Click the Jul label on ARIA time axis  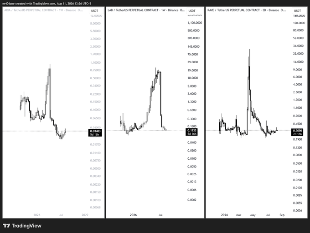tap(61, 215)
